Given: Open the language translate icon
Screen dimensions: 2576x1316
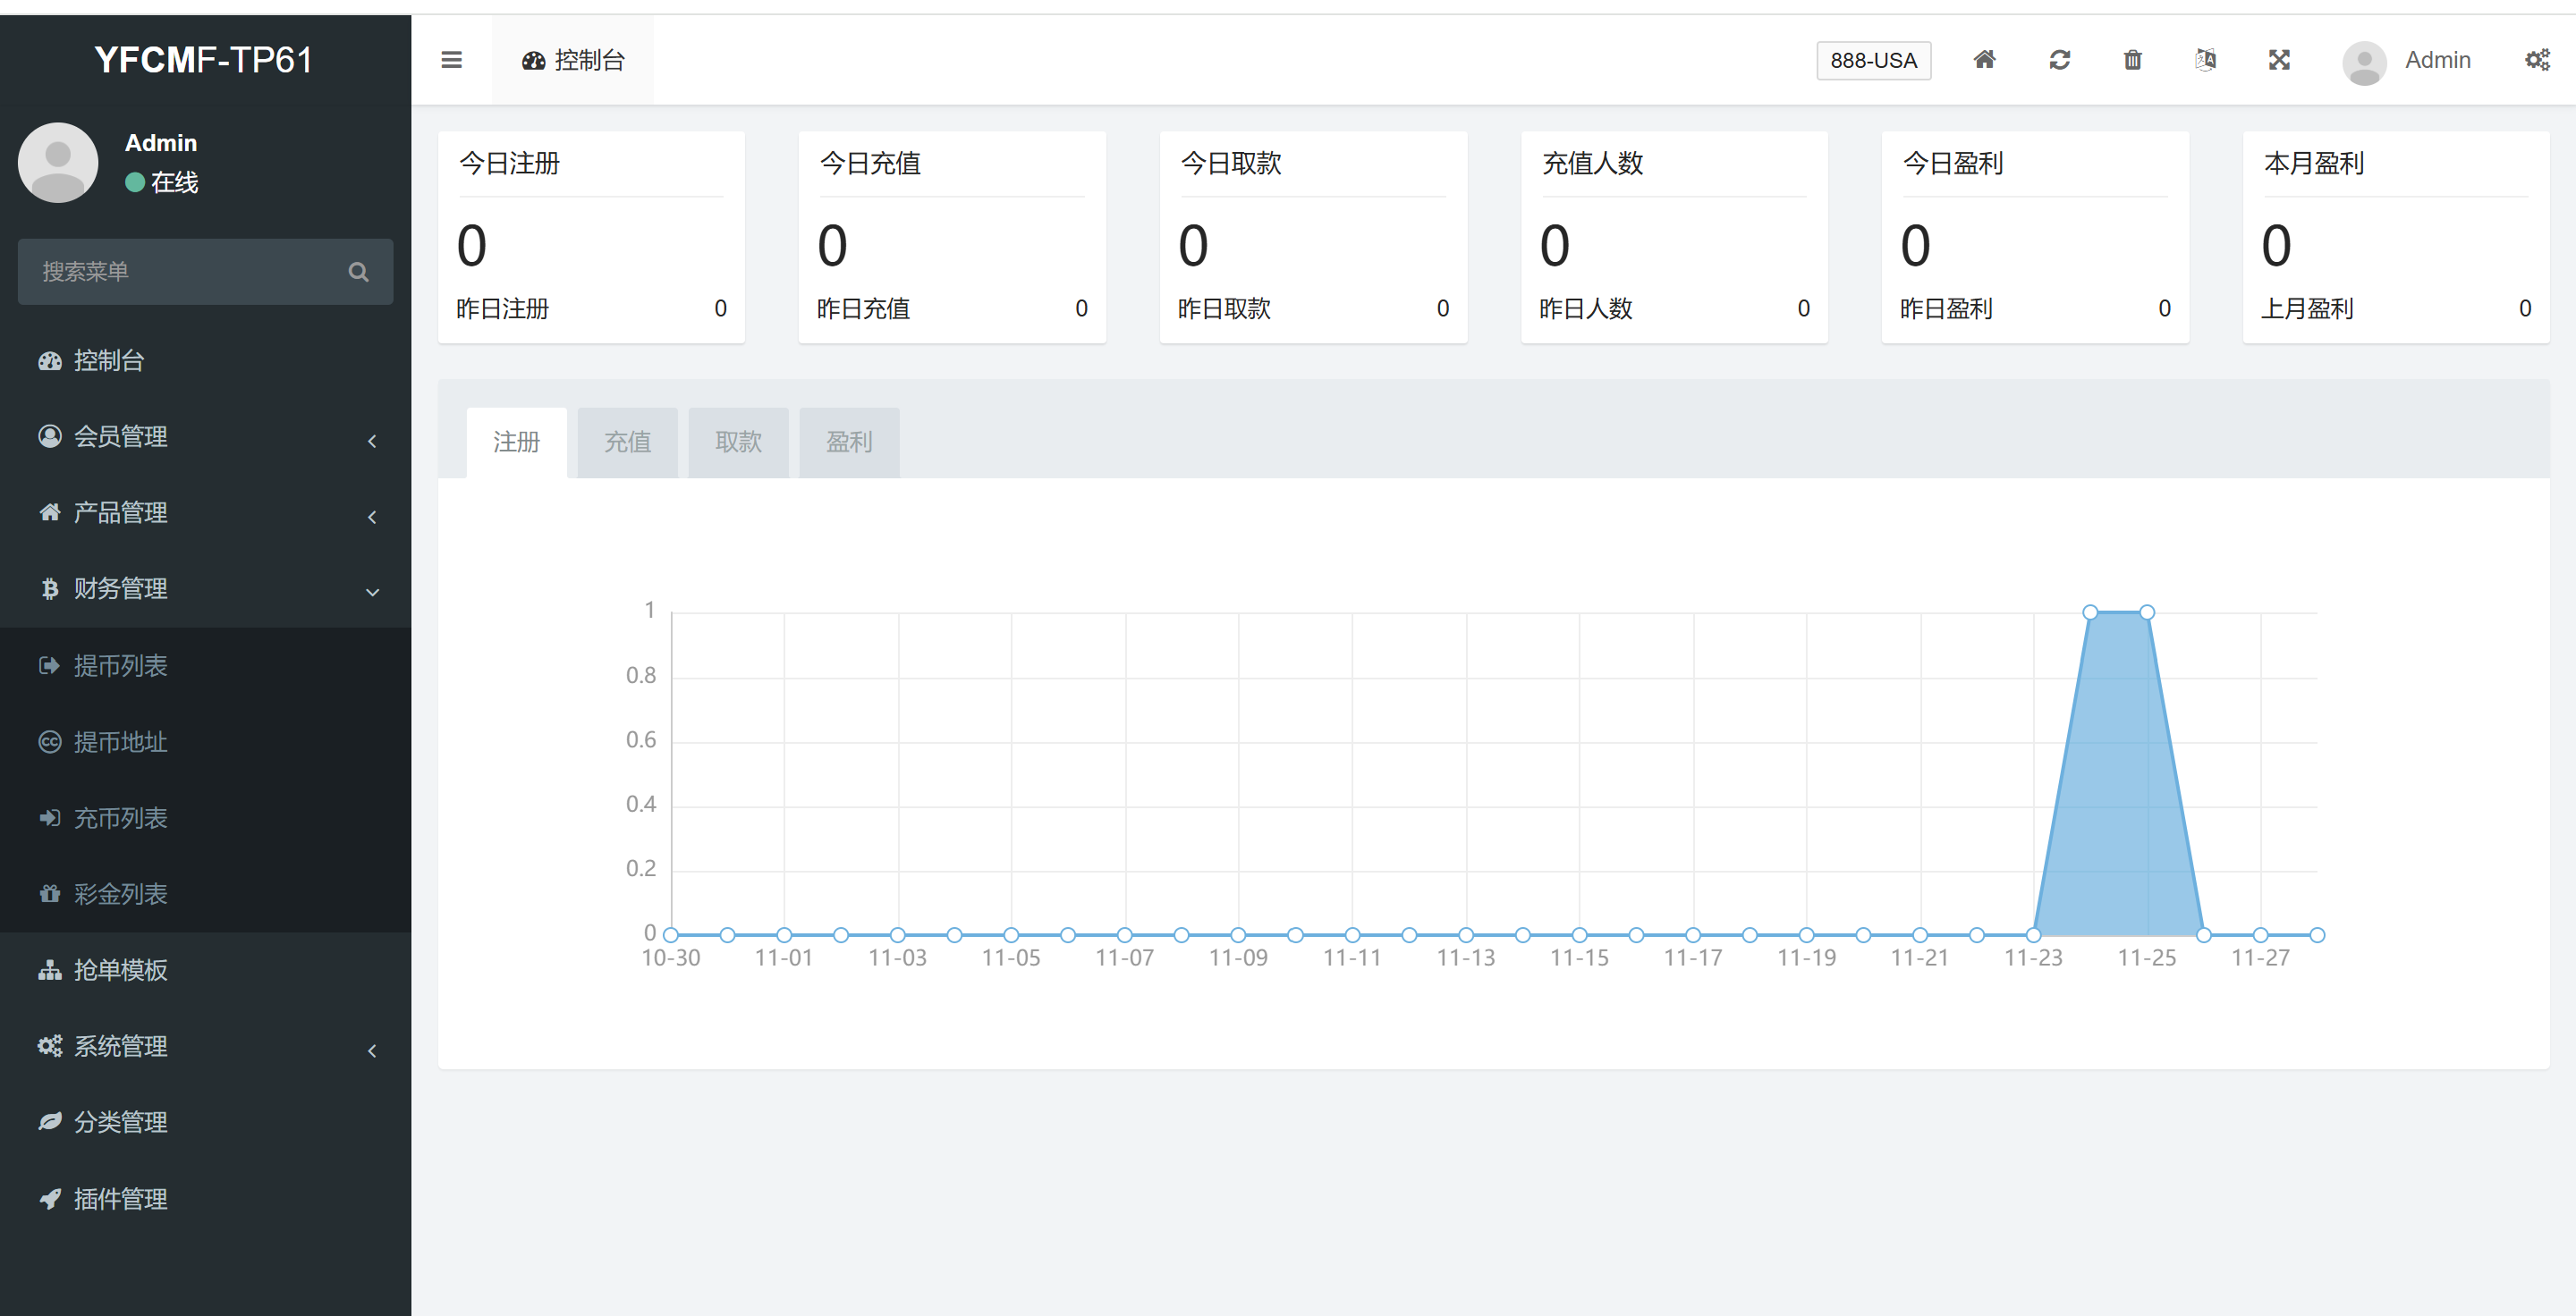Looking at the screenshot, I should (2205, 60).
